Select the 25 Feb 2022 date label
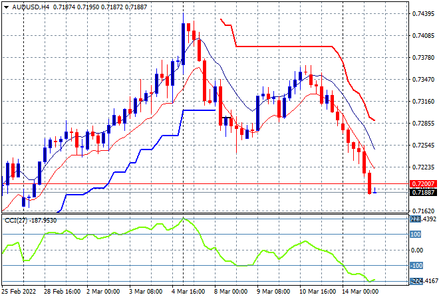Image resolution: width=439 pixels, height=299 pixels. pos(21,291)
